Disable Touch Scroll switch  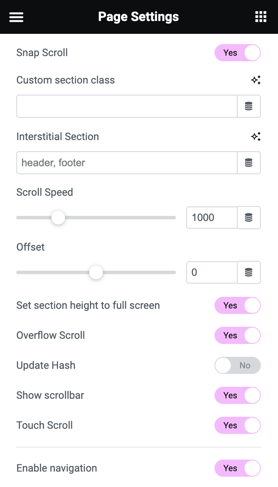click(238, 425)
